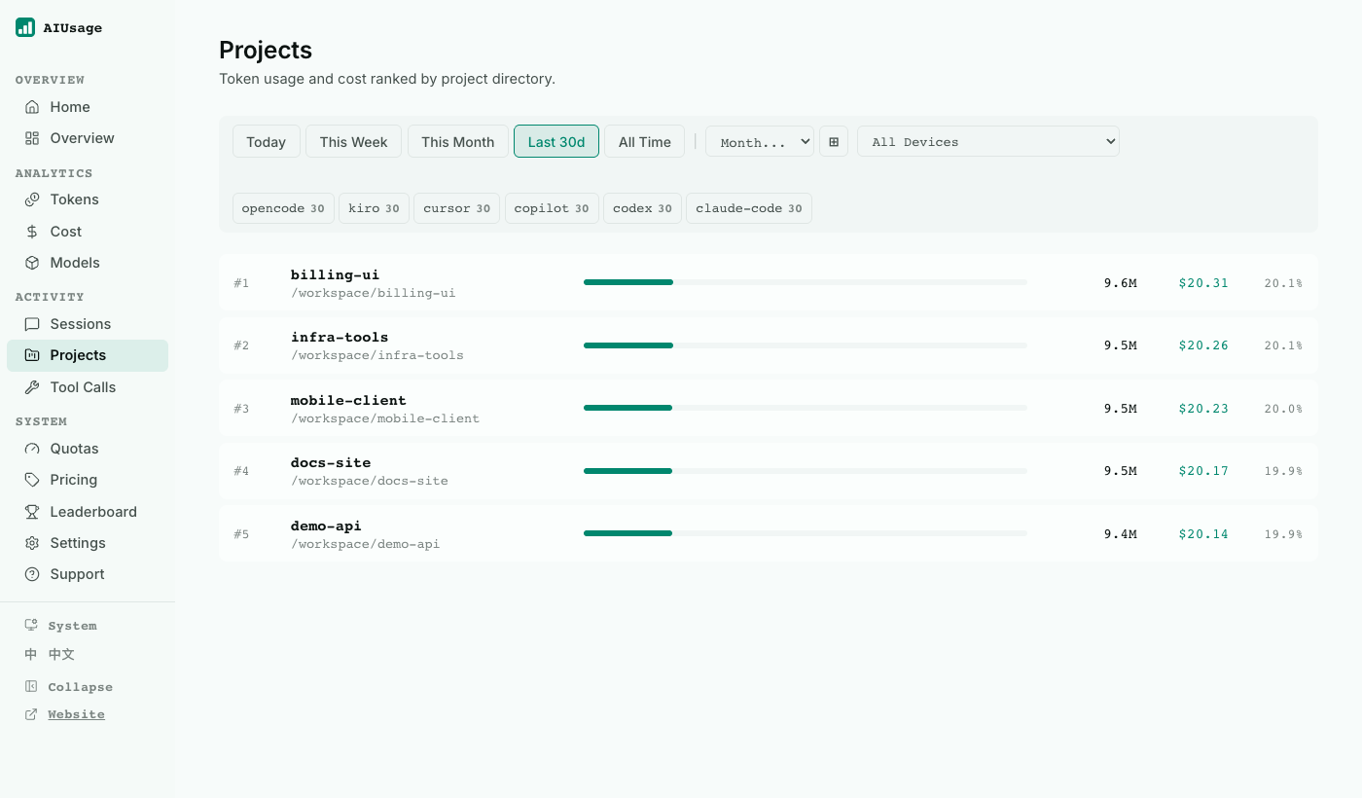The width and height of the screenshot is (1362, 798).
Task: Click the demo-api usage progress bar
Action: [806, 533]
